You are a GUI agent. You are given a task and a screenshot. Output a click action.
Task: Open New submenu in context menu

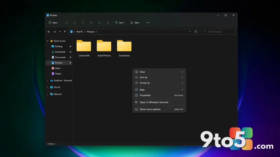point(159,90)
